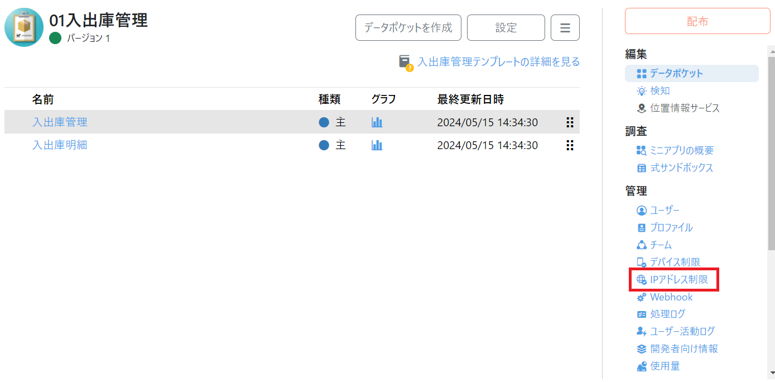Open the 入出庫明細 data pocket link
This screenshot has height=382, width=775.
(x=60, y=145)
